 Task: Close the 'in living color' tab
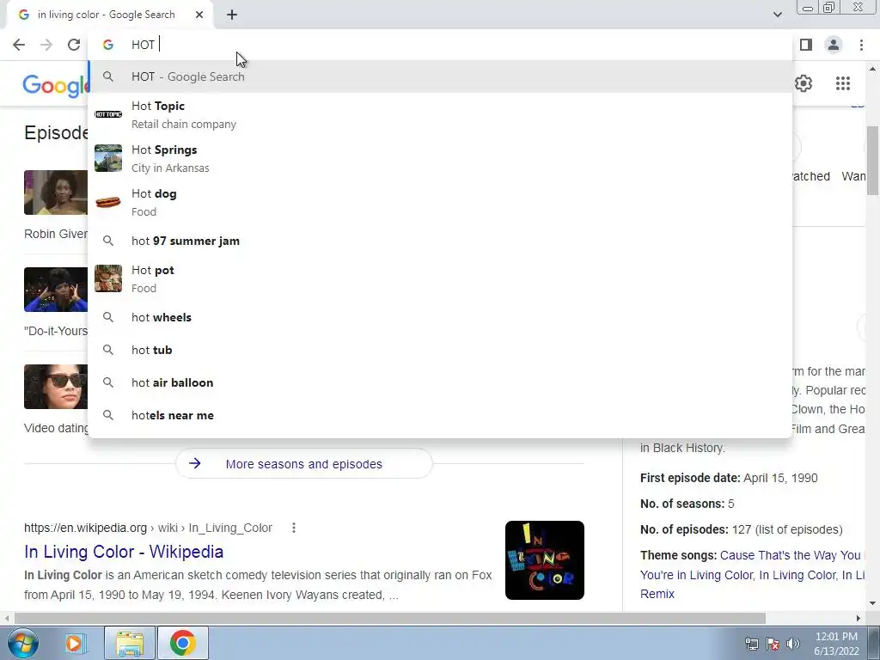(199, 15)
